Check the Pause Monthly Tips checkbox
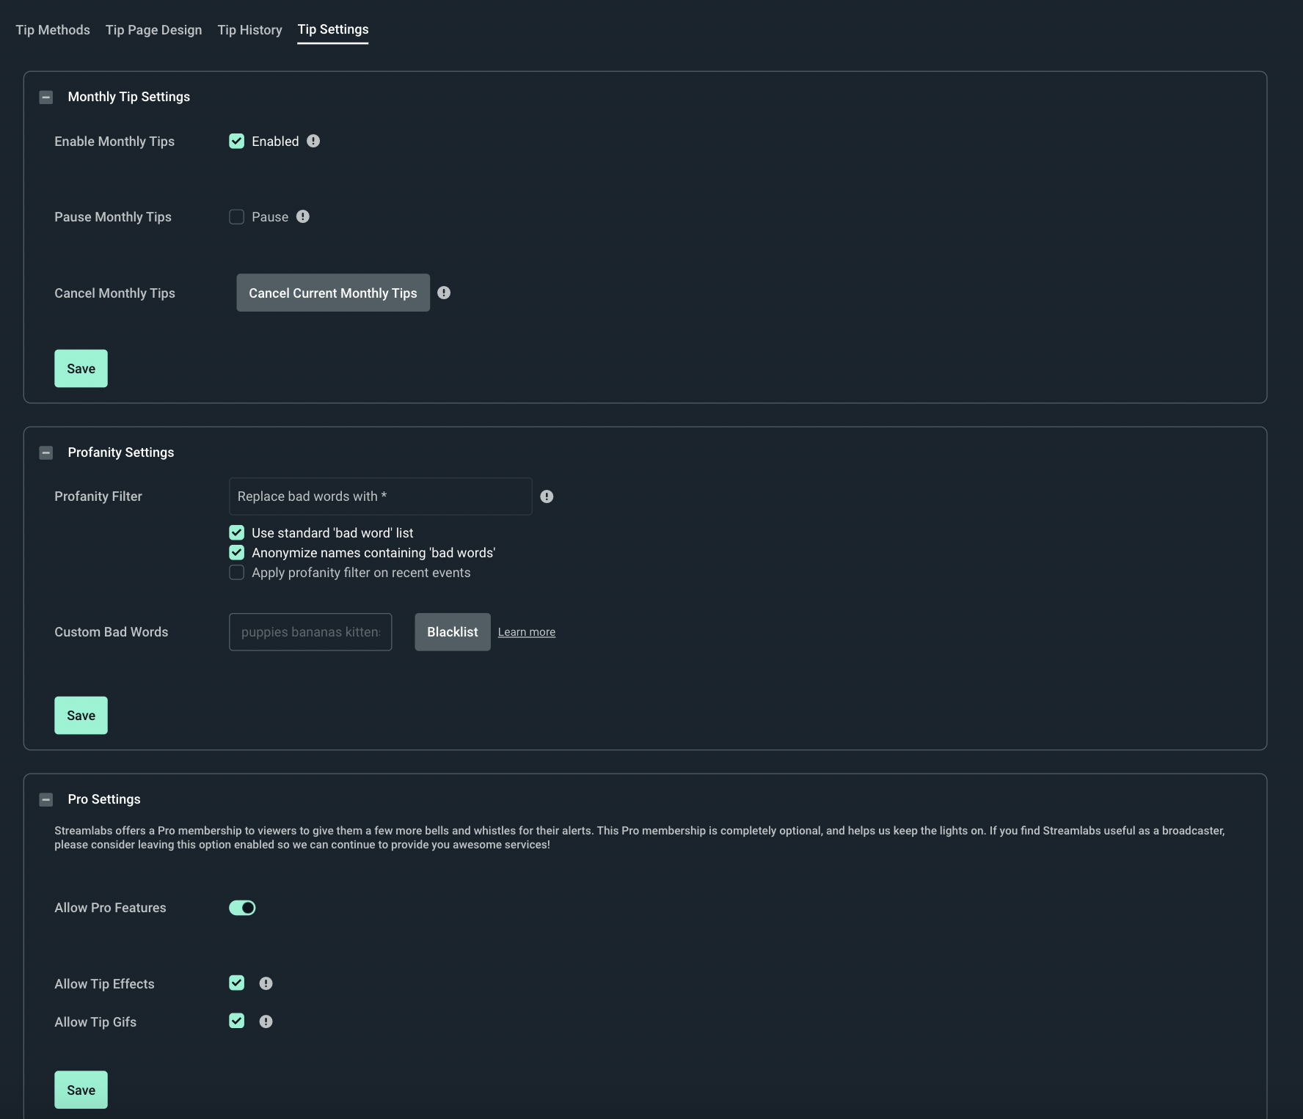Screen dimensions: 1303x1119 click(x=236, y=216)
